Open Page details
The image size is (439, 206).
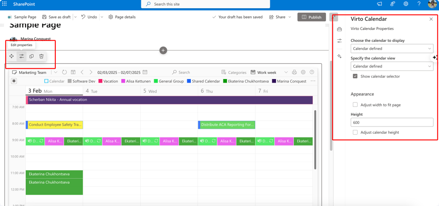pyautogui.click(x=122, y=17)
